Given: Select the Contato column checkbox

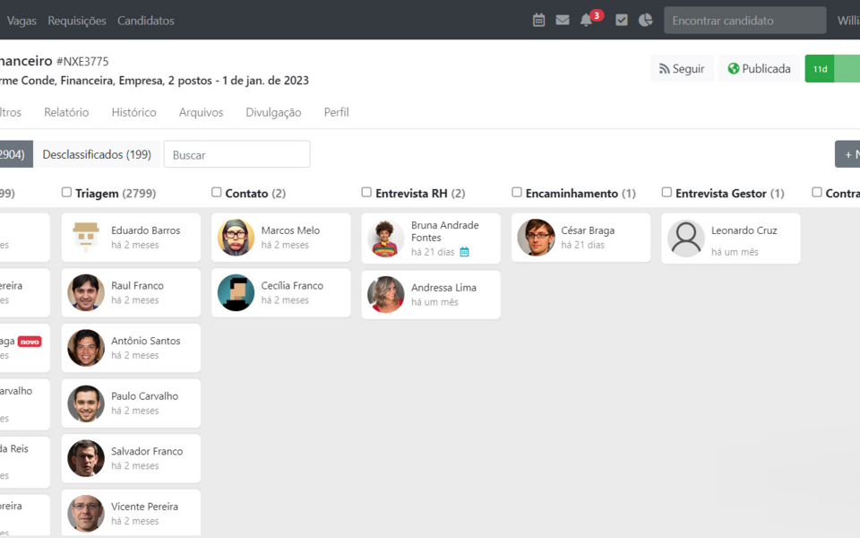Looking at the screenshot, I should point(216,192).
